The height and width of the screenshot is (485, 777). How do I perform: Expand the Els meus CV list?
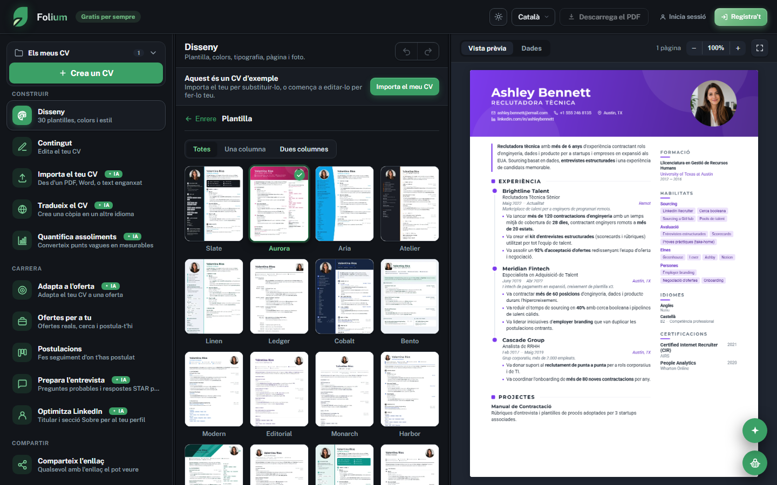pos(153,53)
